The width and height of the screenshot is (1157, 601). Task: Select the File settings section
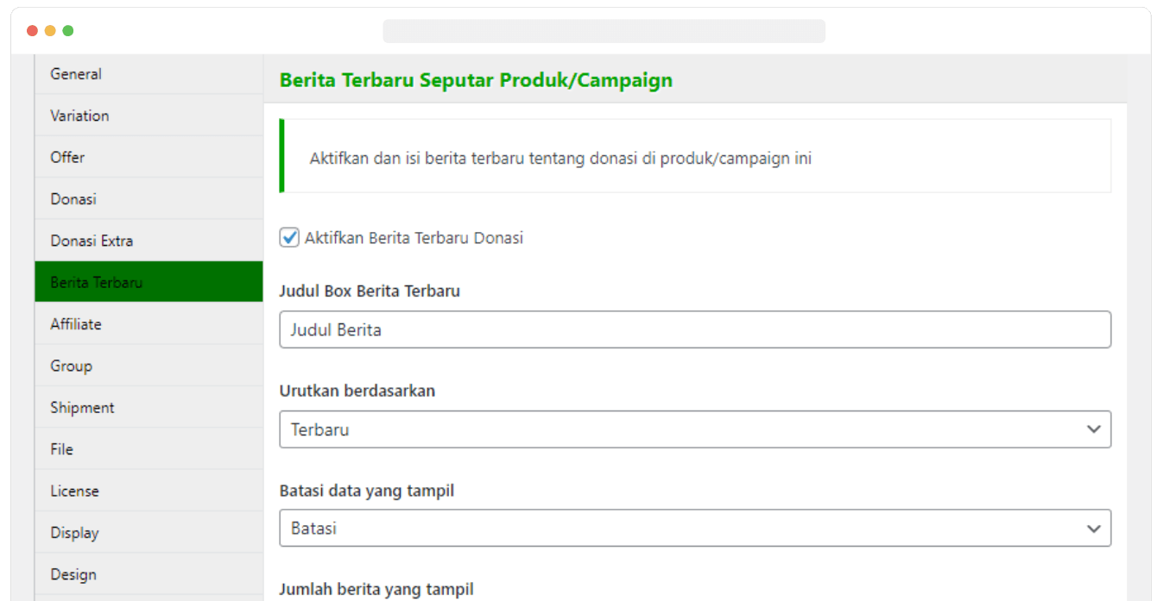(60, 448)
